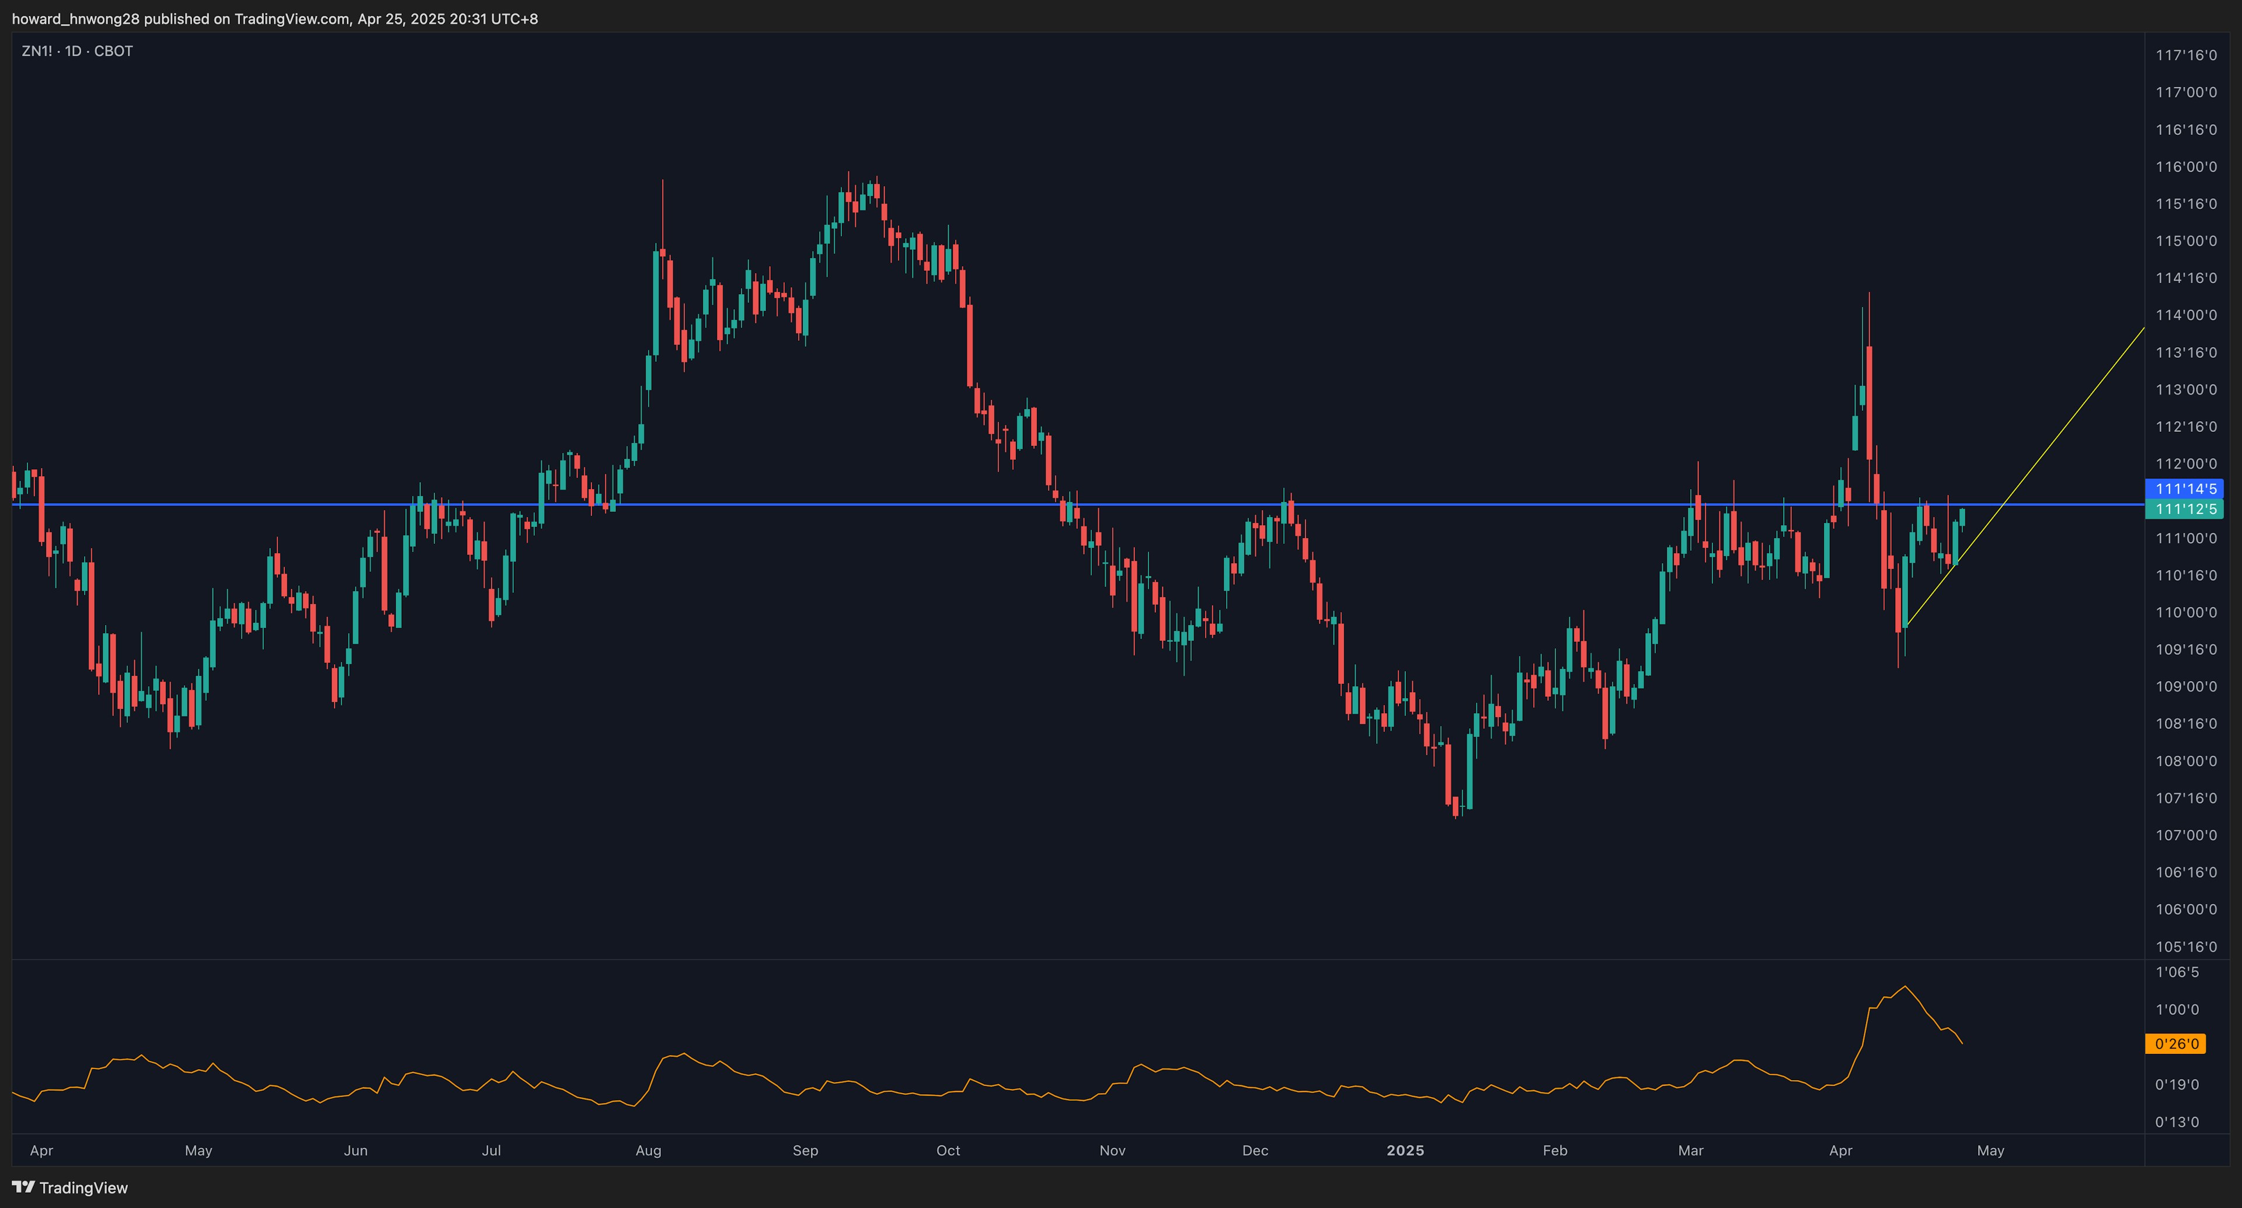2242x1208 pixels.
Task: Click the Aug label on time axis
Action: point(649,1151)
